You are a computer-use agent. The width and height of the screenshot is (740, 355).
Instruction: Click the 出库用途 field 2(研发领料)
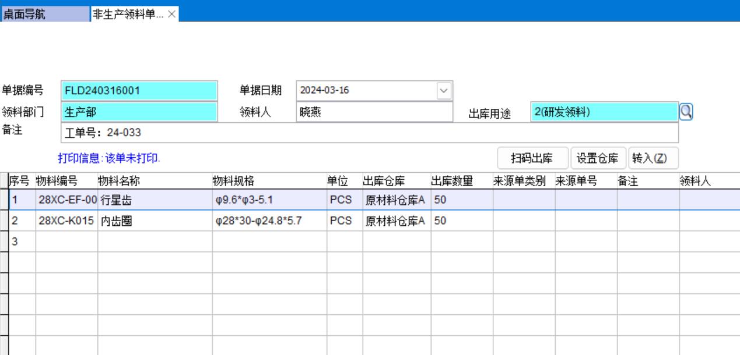tap(604, 112)
